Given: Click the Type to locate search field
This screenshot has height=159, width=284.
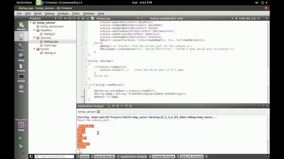Looking at the screenshot, I should tap(54, 156).
